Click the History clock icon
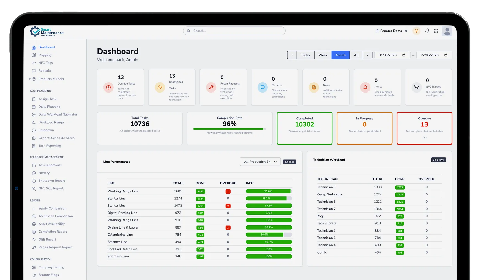 click(x=34, y=173)
